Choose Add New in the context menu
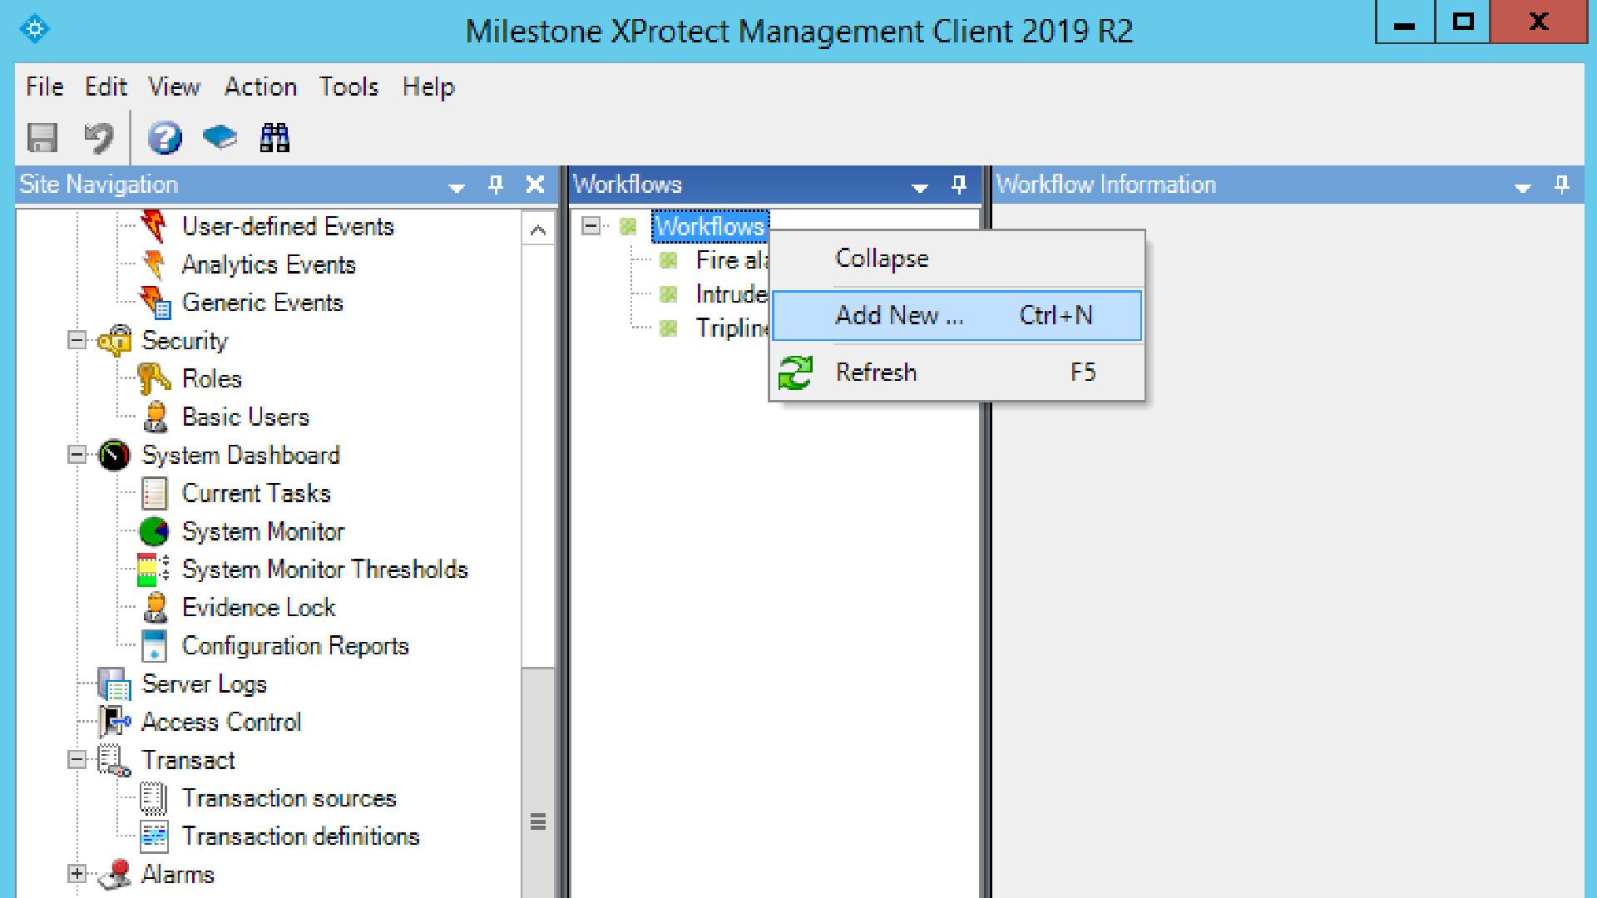The height and width of the screenshot is (898, 1597). click(957, 315)
